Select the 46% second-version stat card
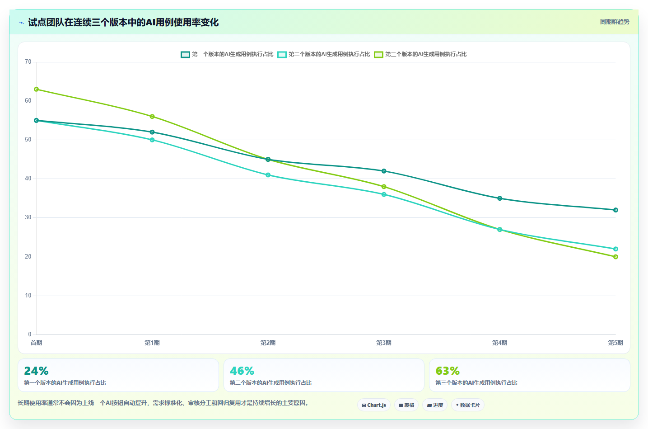 324,375
